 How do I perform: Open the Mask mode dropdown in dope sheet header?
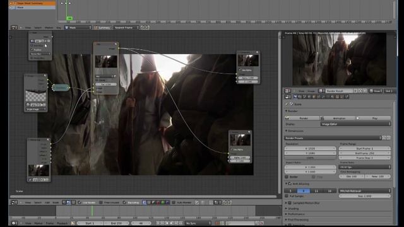point(78,28)
